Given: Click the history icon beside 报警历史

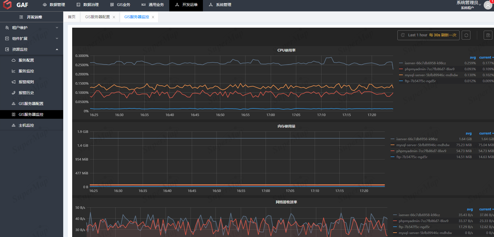Looking at the screenshot, I should pos(14,93).
